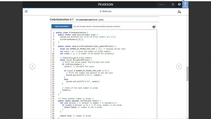Click the '6: Methods' chapter title
Viewport: 211px width, 119px height.
tap(105, 12)
